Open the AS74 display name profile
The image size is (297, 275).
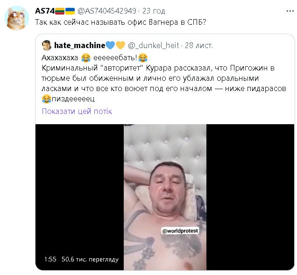pyautogui.click(x=45, y=11)
